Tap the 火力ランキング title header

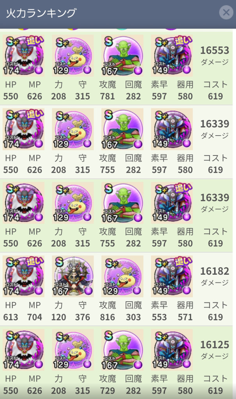(41, 13)
